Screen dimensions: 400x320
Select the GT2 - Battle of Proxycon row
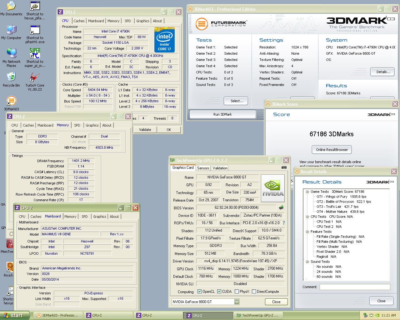pyautogui.click(x=344, y=202)
